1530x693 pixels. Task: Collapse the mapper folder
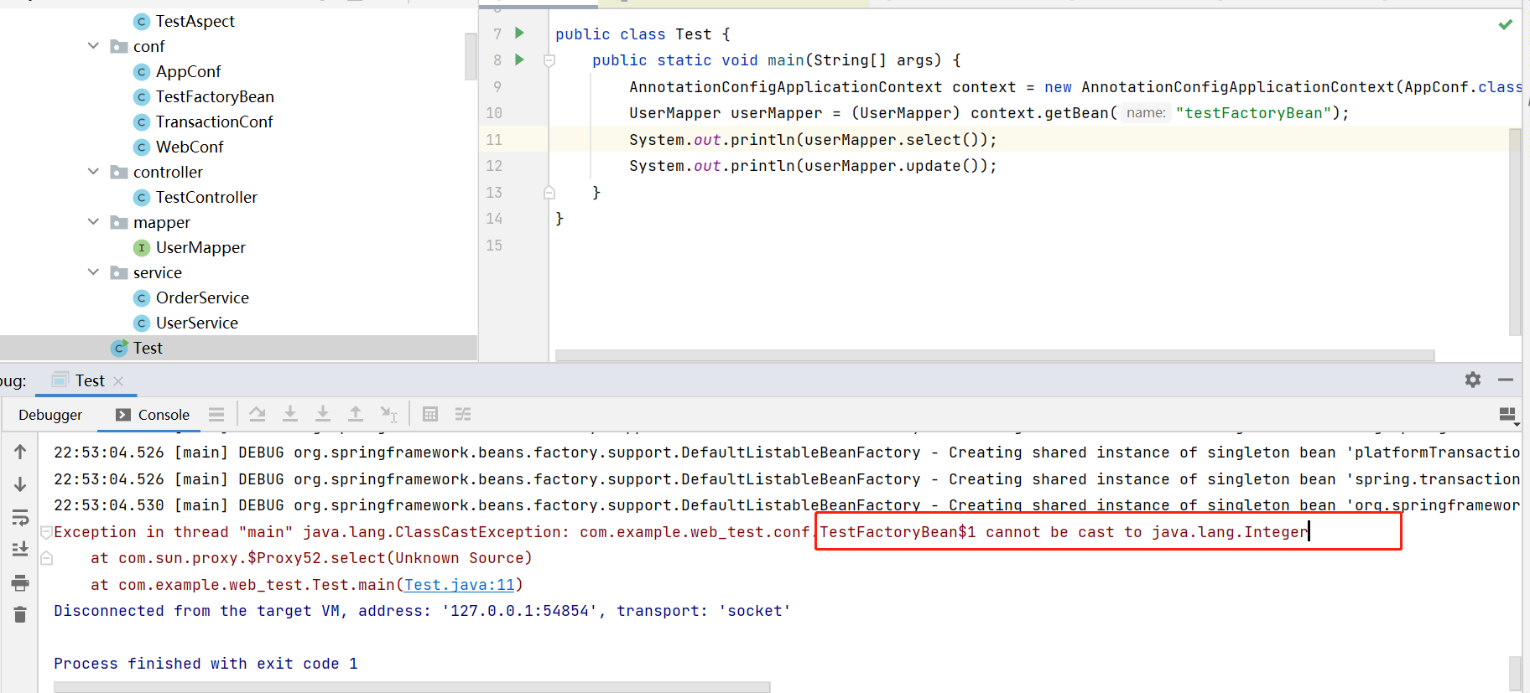click(x=93, y=222)
